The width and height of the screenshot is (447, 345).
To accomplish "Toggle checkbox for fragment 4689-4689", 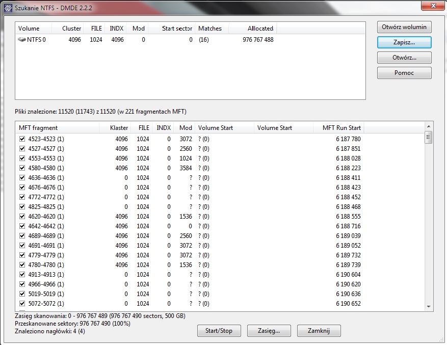I will pyautogui.click(x=22, y=236).
